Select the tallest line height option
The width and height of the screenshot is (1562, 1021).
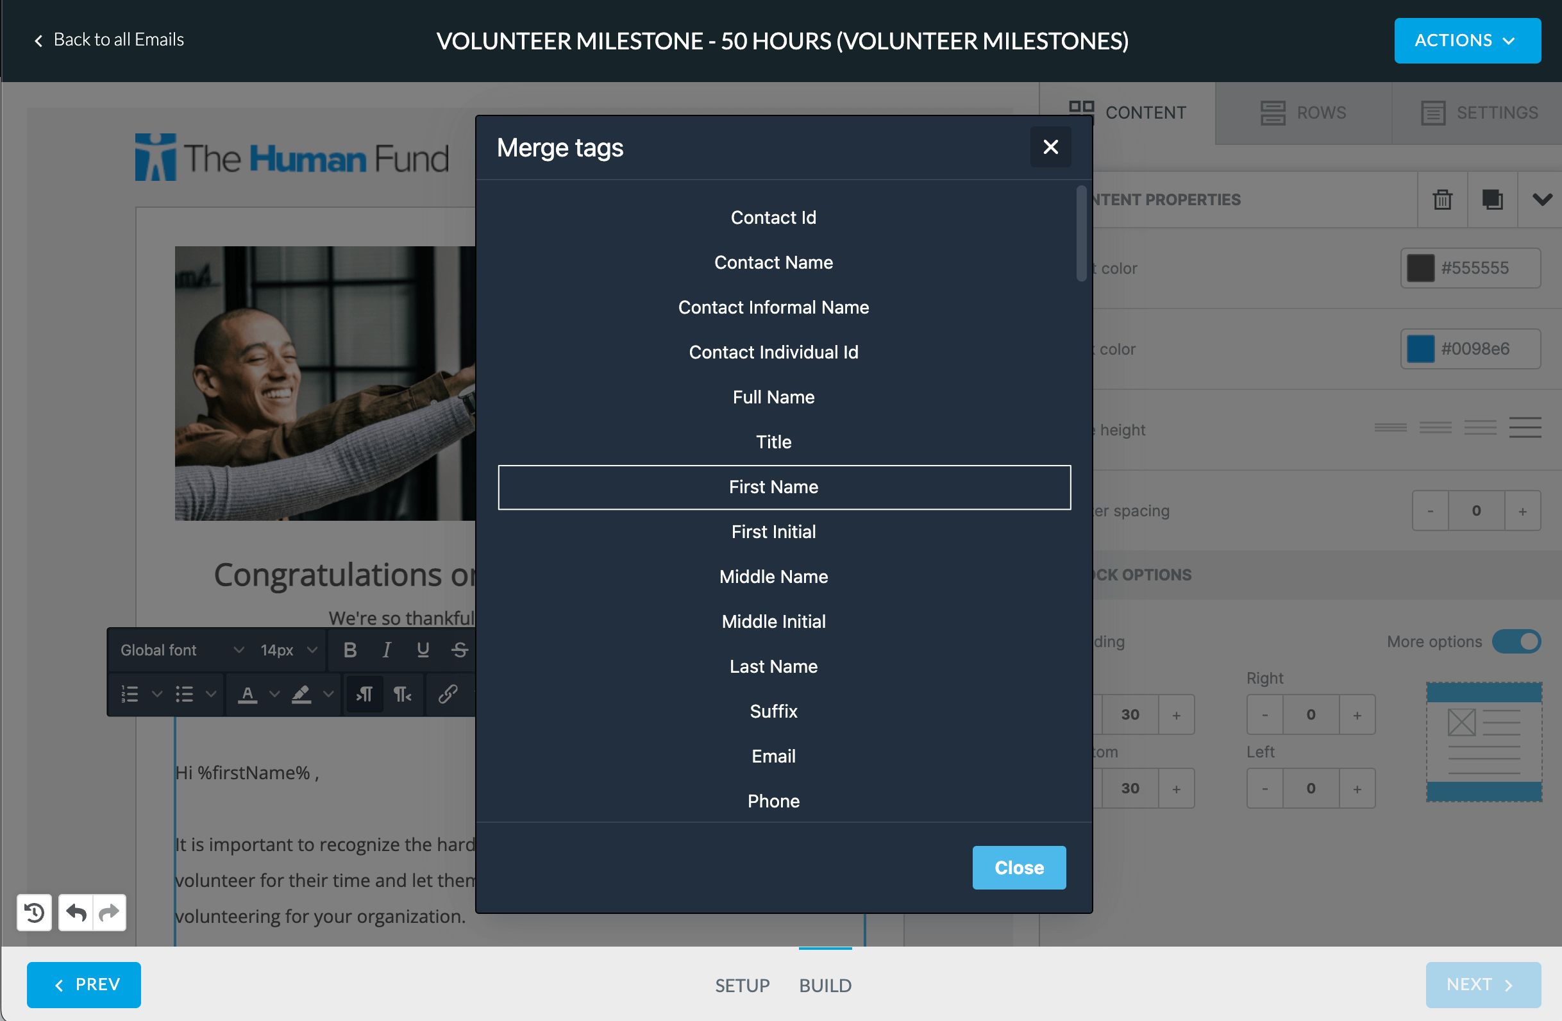coord(1525,427)
